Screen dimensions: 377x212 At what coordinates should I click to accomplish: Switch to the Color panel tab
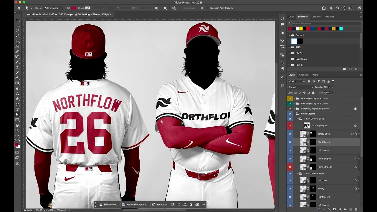click(291, 16)
